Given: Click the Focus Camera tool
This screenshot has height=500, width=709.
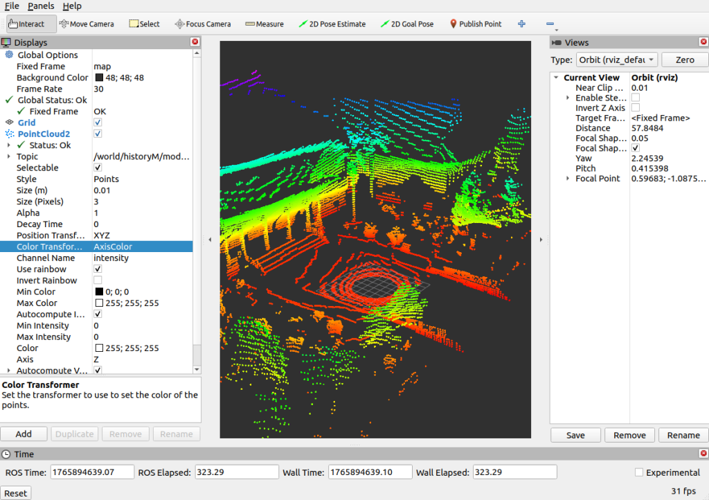Looking at the screenshot, I should coord(202,24).
